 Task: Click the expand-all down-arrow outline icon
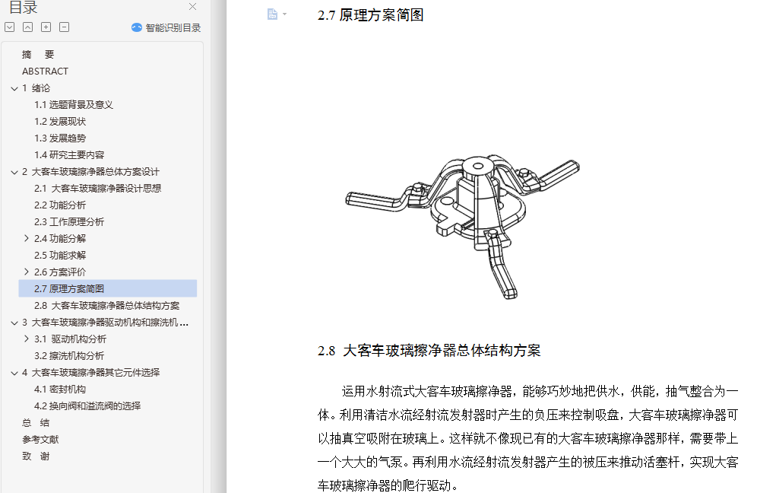10,27
